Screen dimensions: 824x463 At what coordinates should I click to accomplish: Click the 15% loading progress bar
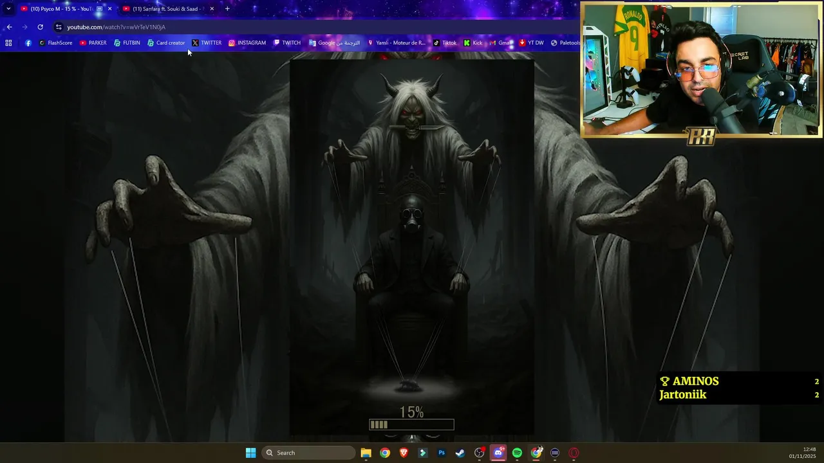pyautogui.click(x=411, y=424)
